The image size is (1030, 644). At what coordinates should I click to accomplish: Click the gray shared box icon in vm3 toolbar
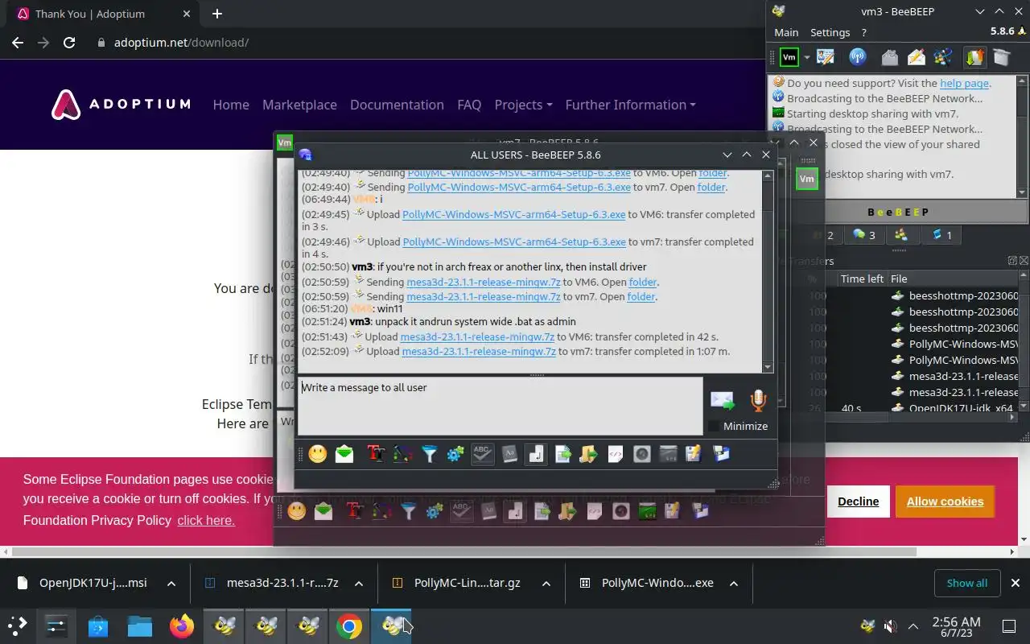1001,57
